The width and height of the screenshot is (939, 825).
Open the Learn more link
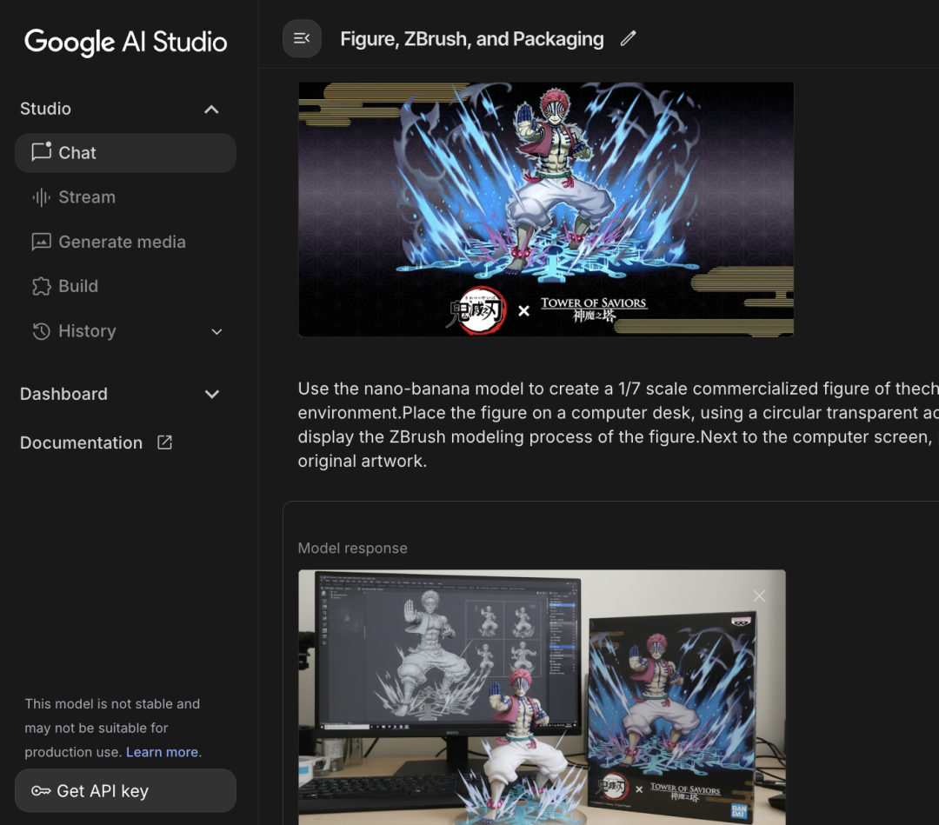click(162, 751)
